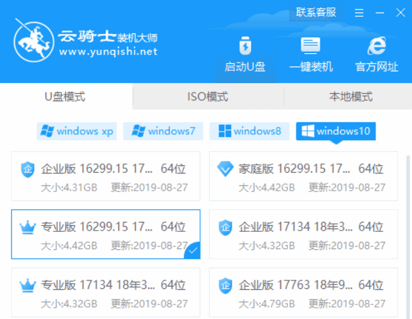Click crown icon of 专业版 16299.15 card
Viewport: 412px width, 319px height.
[28, 227]
